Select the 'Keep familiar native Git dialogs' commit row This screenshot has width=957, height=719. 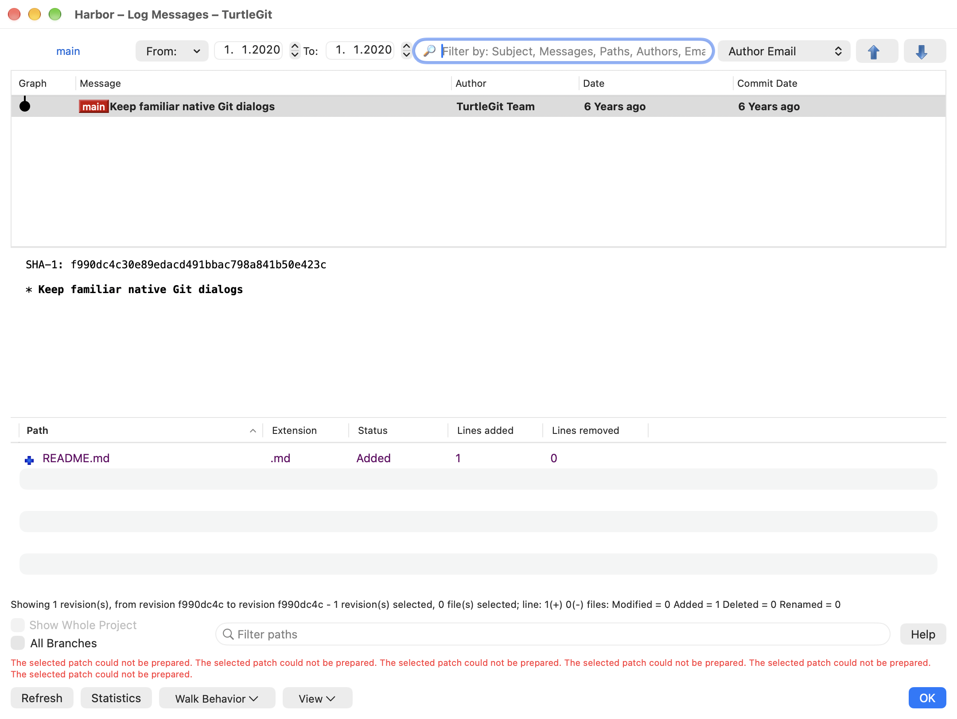478,106
